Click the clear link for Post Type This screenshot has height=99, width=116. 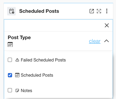(x=95, y=41)
